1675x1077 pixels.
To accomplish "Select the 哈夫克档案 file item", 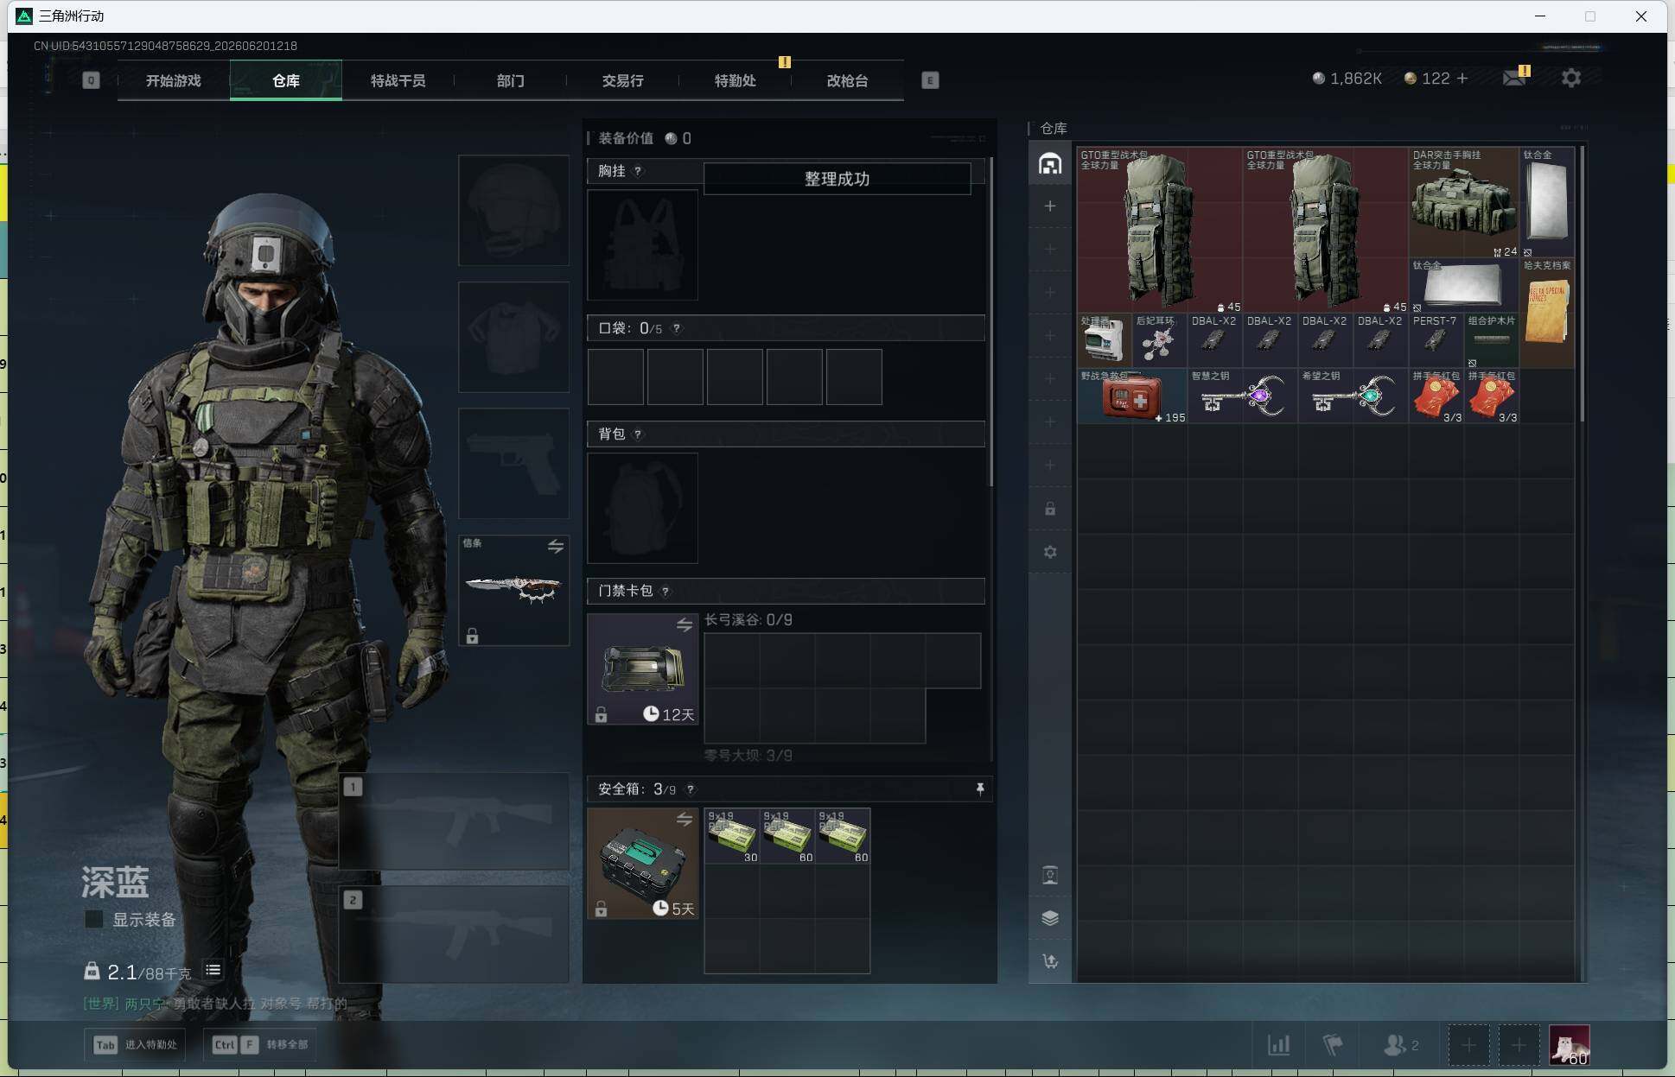I will (1547, 313).
